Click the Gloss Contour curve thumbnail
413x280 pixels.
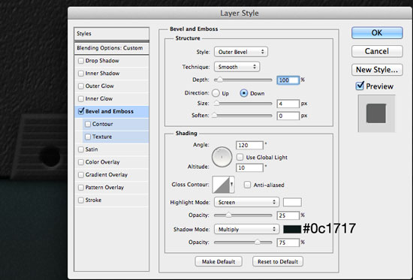(221, 185)
